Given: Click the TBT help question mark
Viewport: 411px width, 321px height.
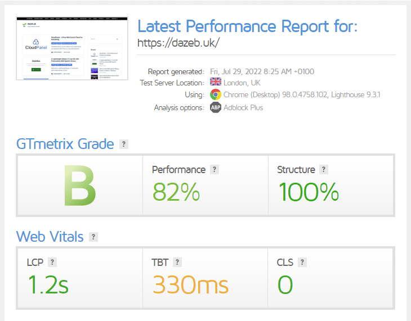Looking at the screenshot, I should click(x=177, y=262).
